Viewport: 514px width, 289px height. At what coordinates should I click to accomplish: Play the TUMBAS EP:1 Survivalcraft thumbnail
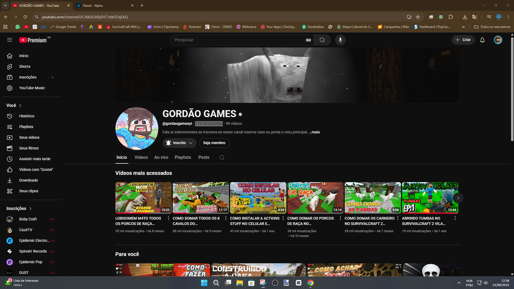point(430,198)
